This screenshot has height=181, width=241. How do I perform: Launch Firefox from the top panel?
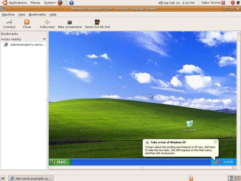pos(60,3)
